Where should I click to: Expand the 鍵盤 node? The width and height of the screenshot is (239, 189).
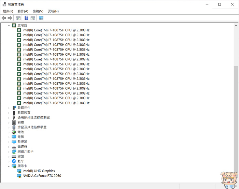pyautogui.click(x=9, y=157)
